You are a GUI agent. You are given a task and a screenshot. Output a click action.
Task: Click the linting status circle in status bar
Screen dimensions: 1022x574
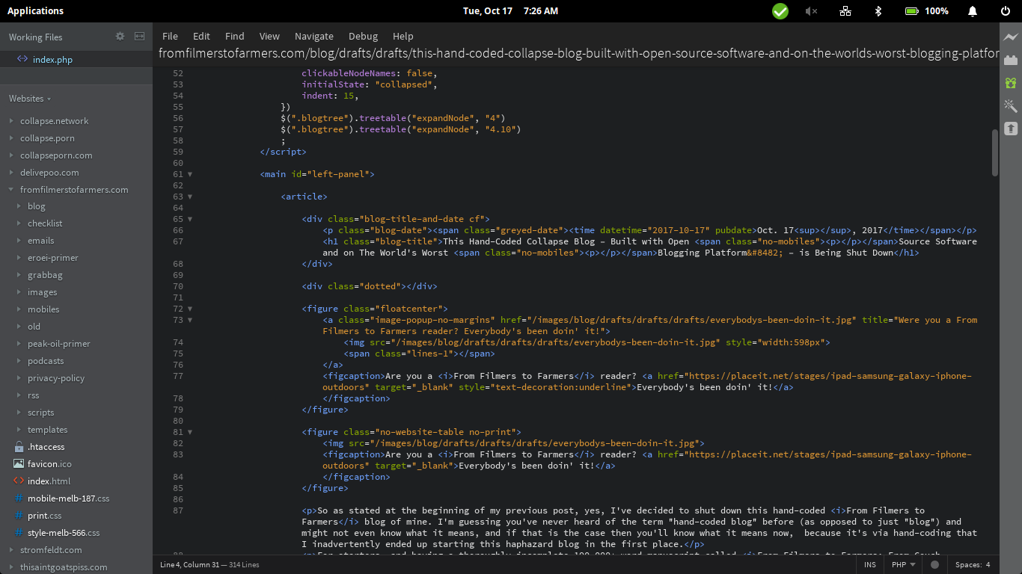(x=934, y=564)
